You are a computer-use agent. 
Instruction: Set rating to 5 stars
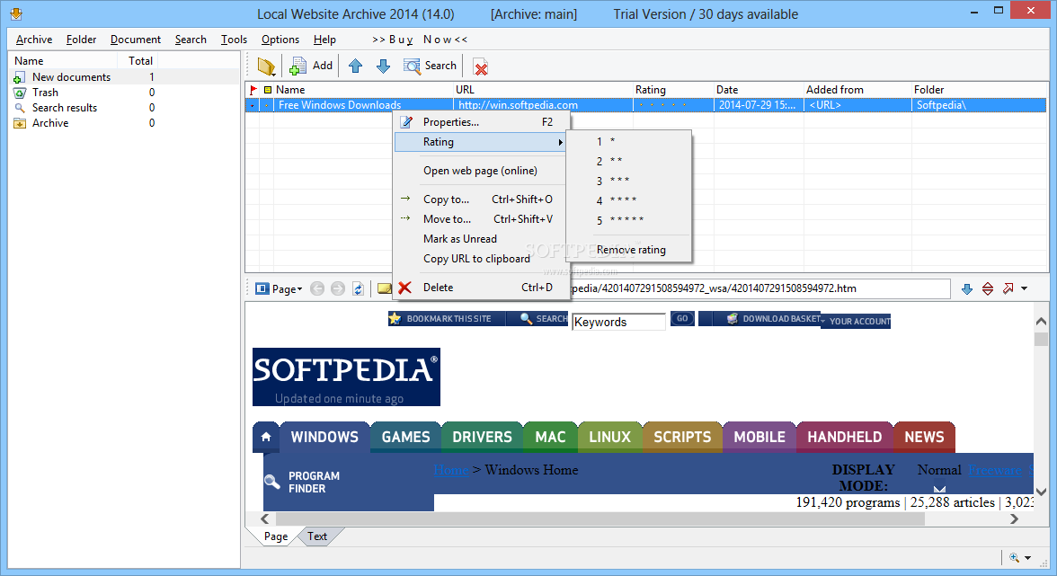pyautogui.click(x=629, y=219)
